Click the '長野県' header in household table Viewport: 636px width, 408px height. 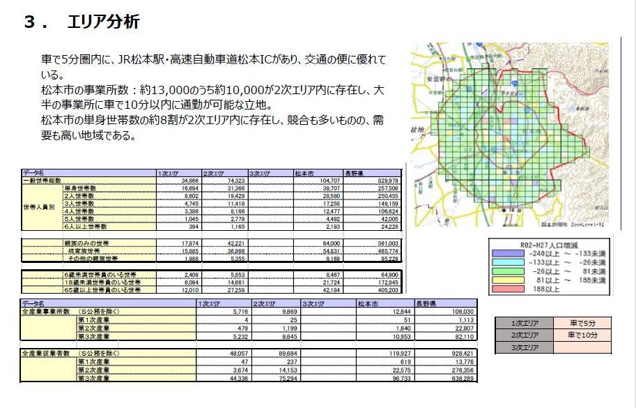coord(354,174)
